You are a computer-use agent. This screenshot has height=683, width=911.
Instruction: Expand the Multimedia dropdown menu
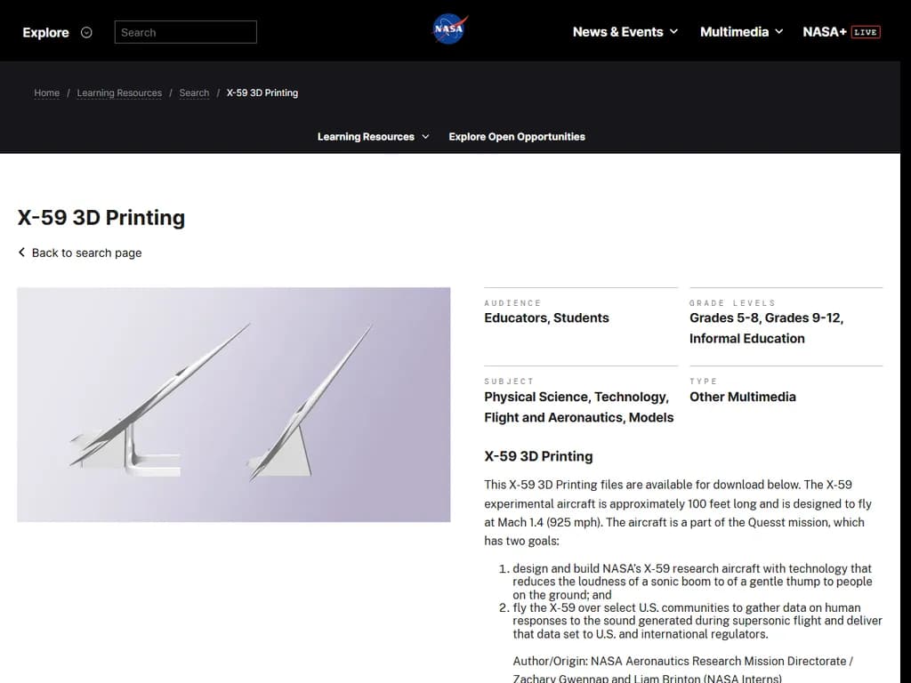(x=741, y=32)
